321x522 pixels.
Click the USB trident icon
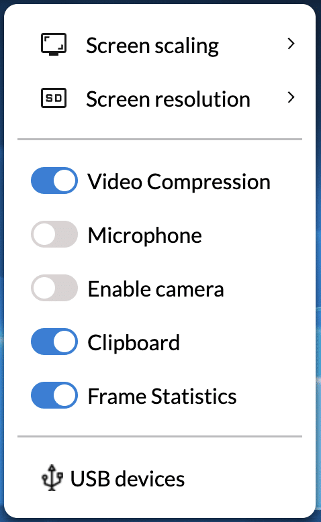(x=52, y=478)
